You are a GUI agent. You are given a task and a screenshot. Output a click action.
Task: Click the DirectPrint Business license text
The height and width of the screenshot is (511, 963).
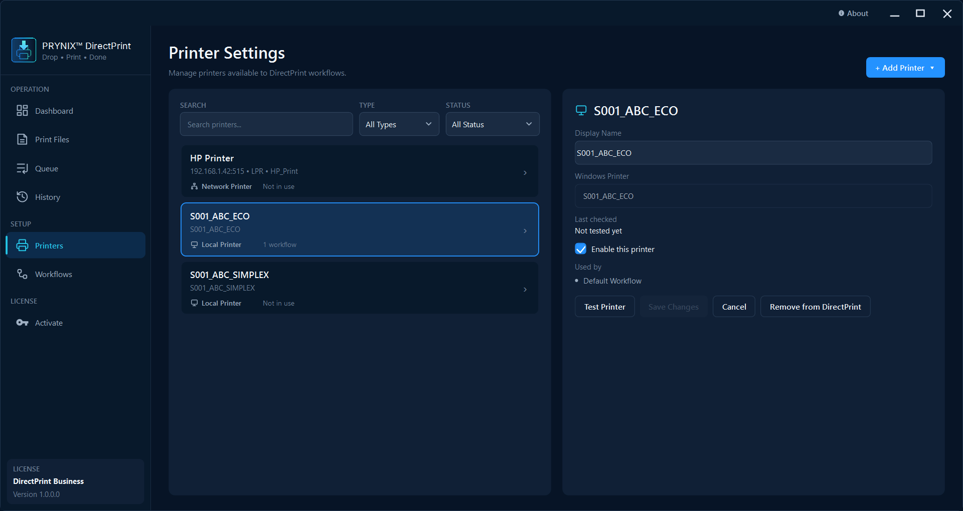click(48, 481)
